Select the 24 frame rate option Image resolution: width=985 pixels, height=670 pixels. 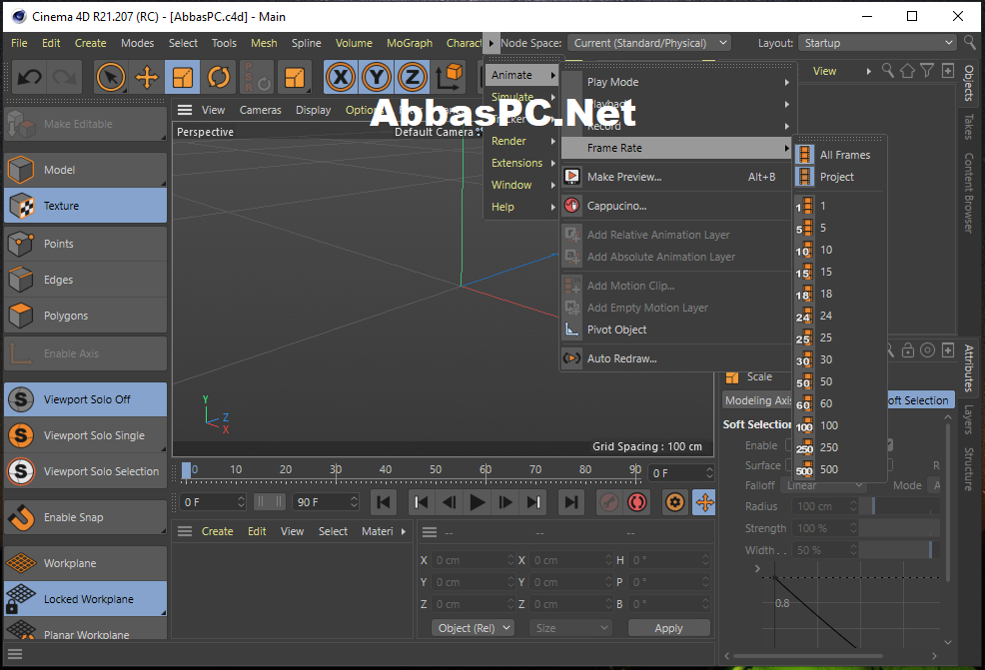839,316
